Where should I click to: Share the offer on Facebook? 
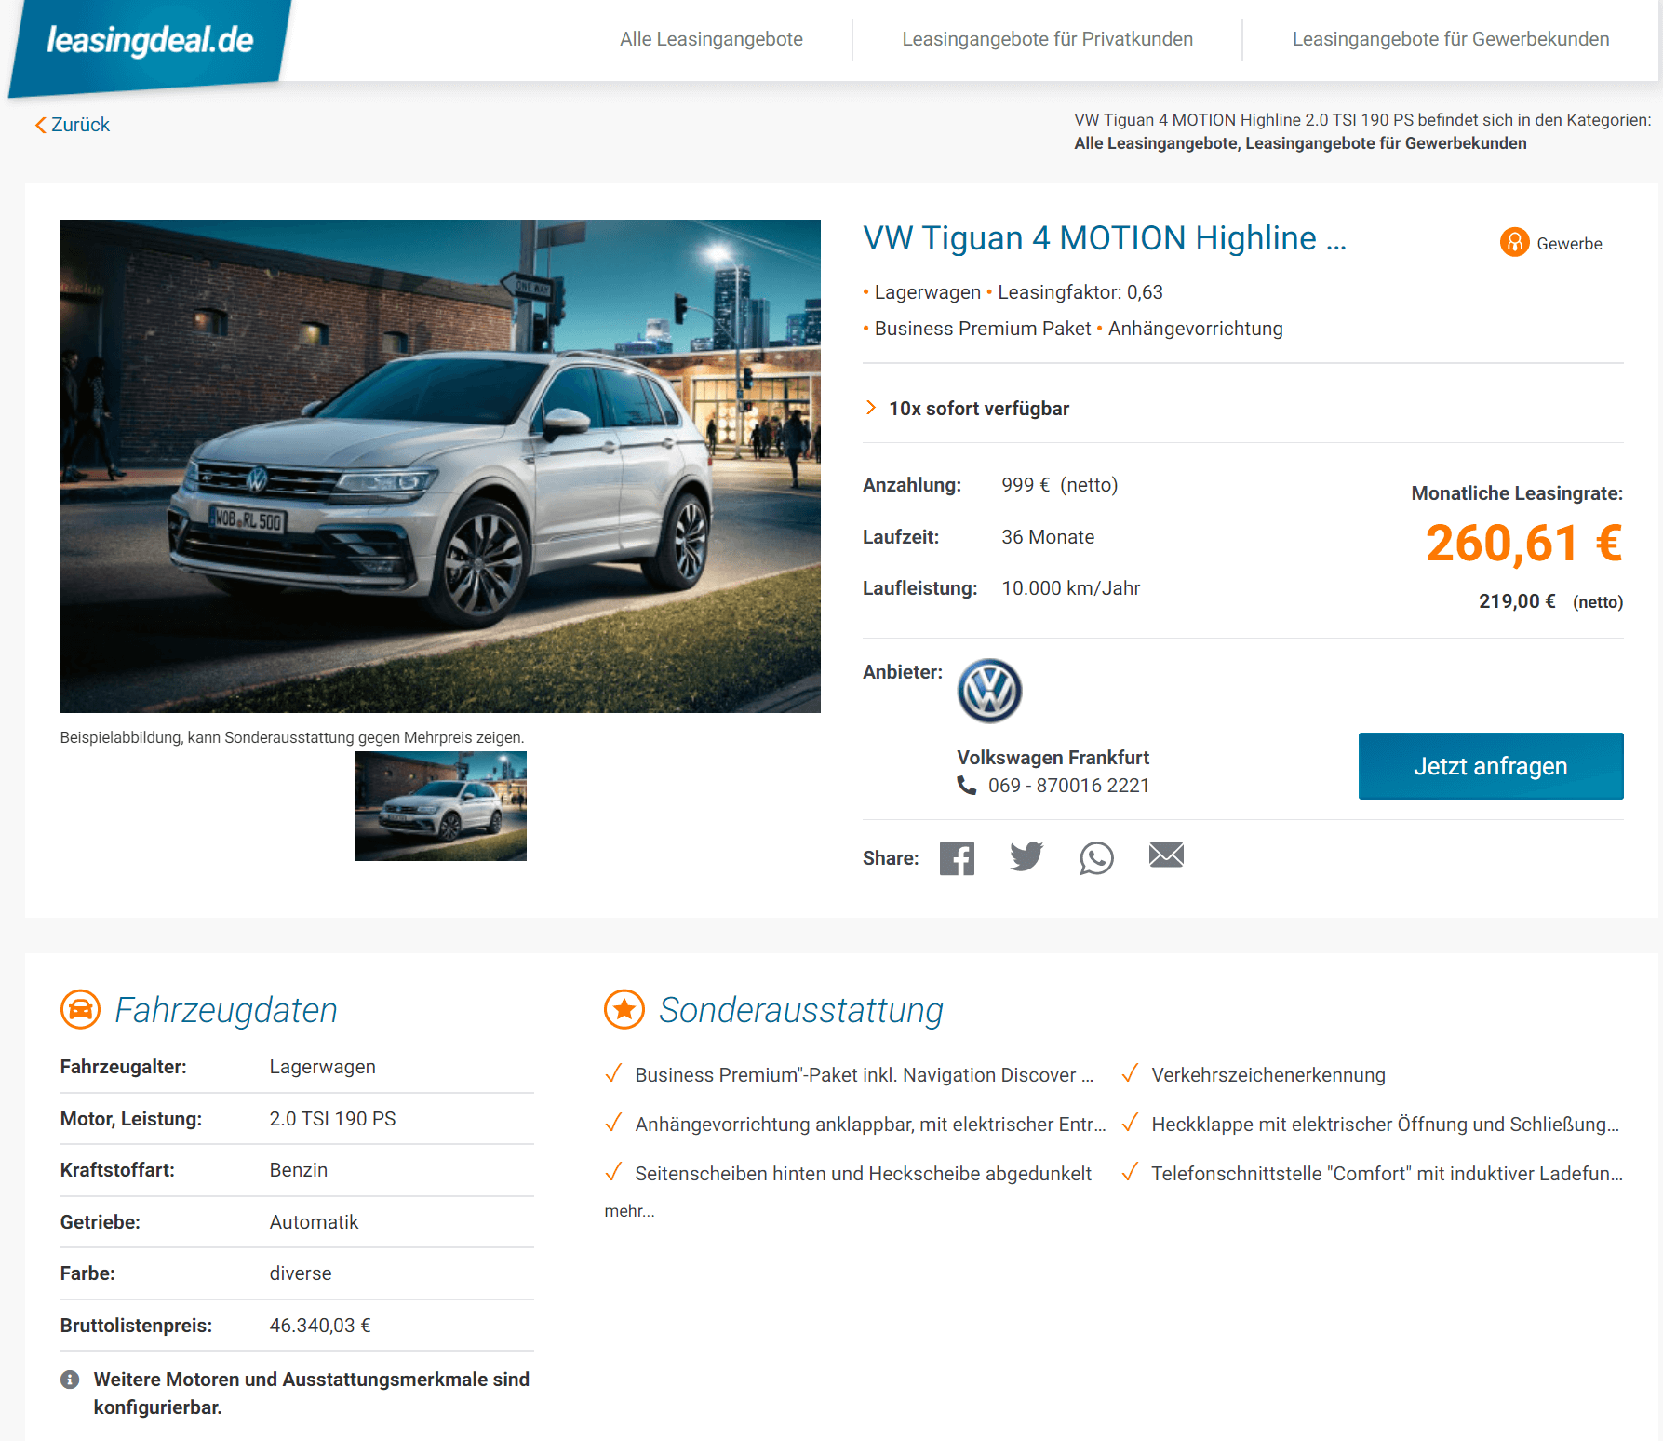click(x=957, y=857)
